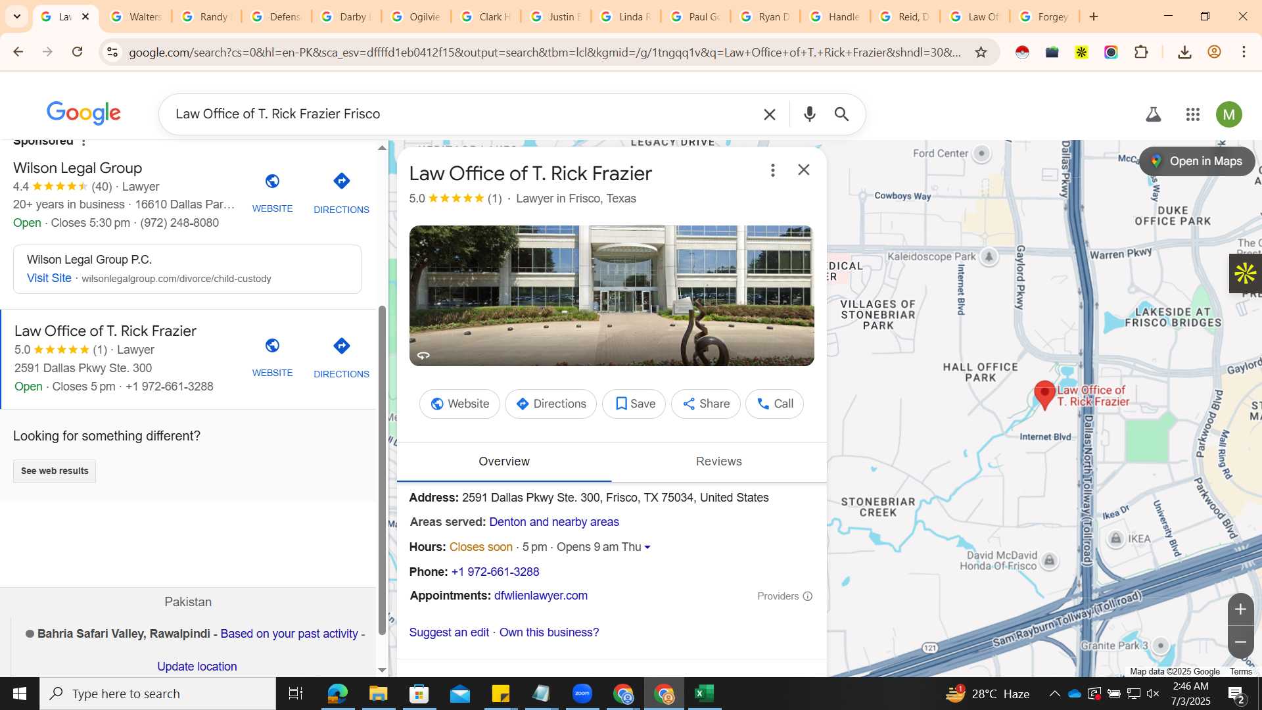Switch to the Forgey browser tab

[x=1045, y=16]
